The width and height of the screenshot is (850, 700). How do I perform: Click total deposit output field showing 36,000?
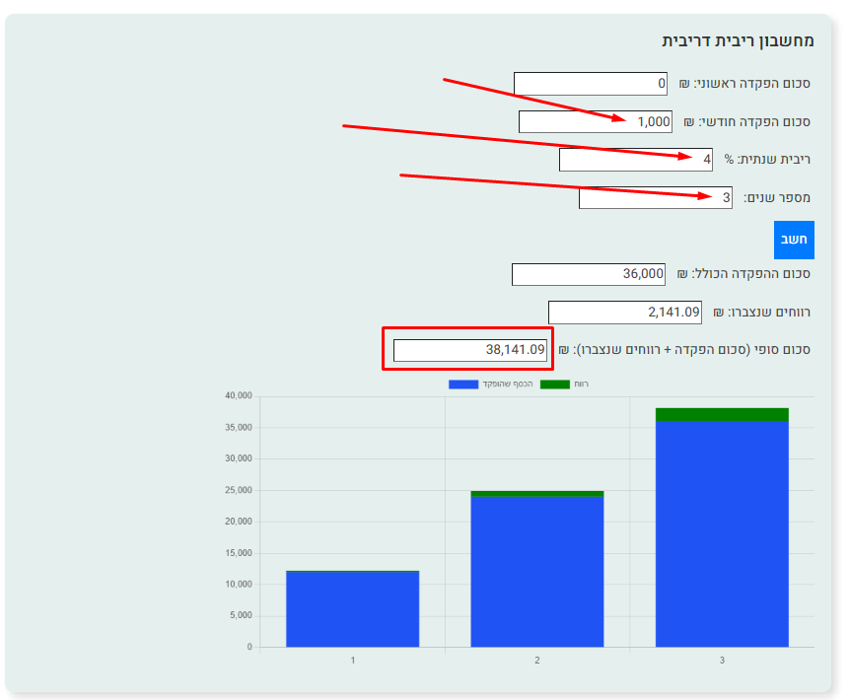(x=588, y=274)
